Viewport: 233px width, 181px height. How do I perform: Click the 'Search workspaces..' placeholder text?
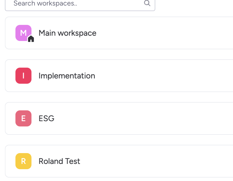pyautogui.click(x=45, y=3)
